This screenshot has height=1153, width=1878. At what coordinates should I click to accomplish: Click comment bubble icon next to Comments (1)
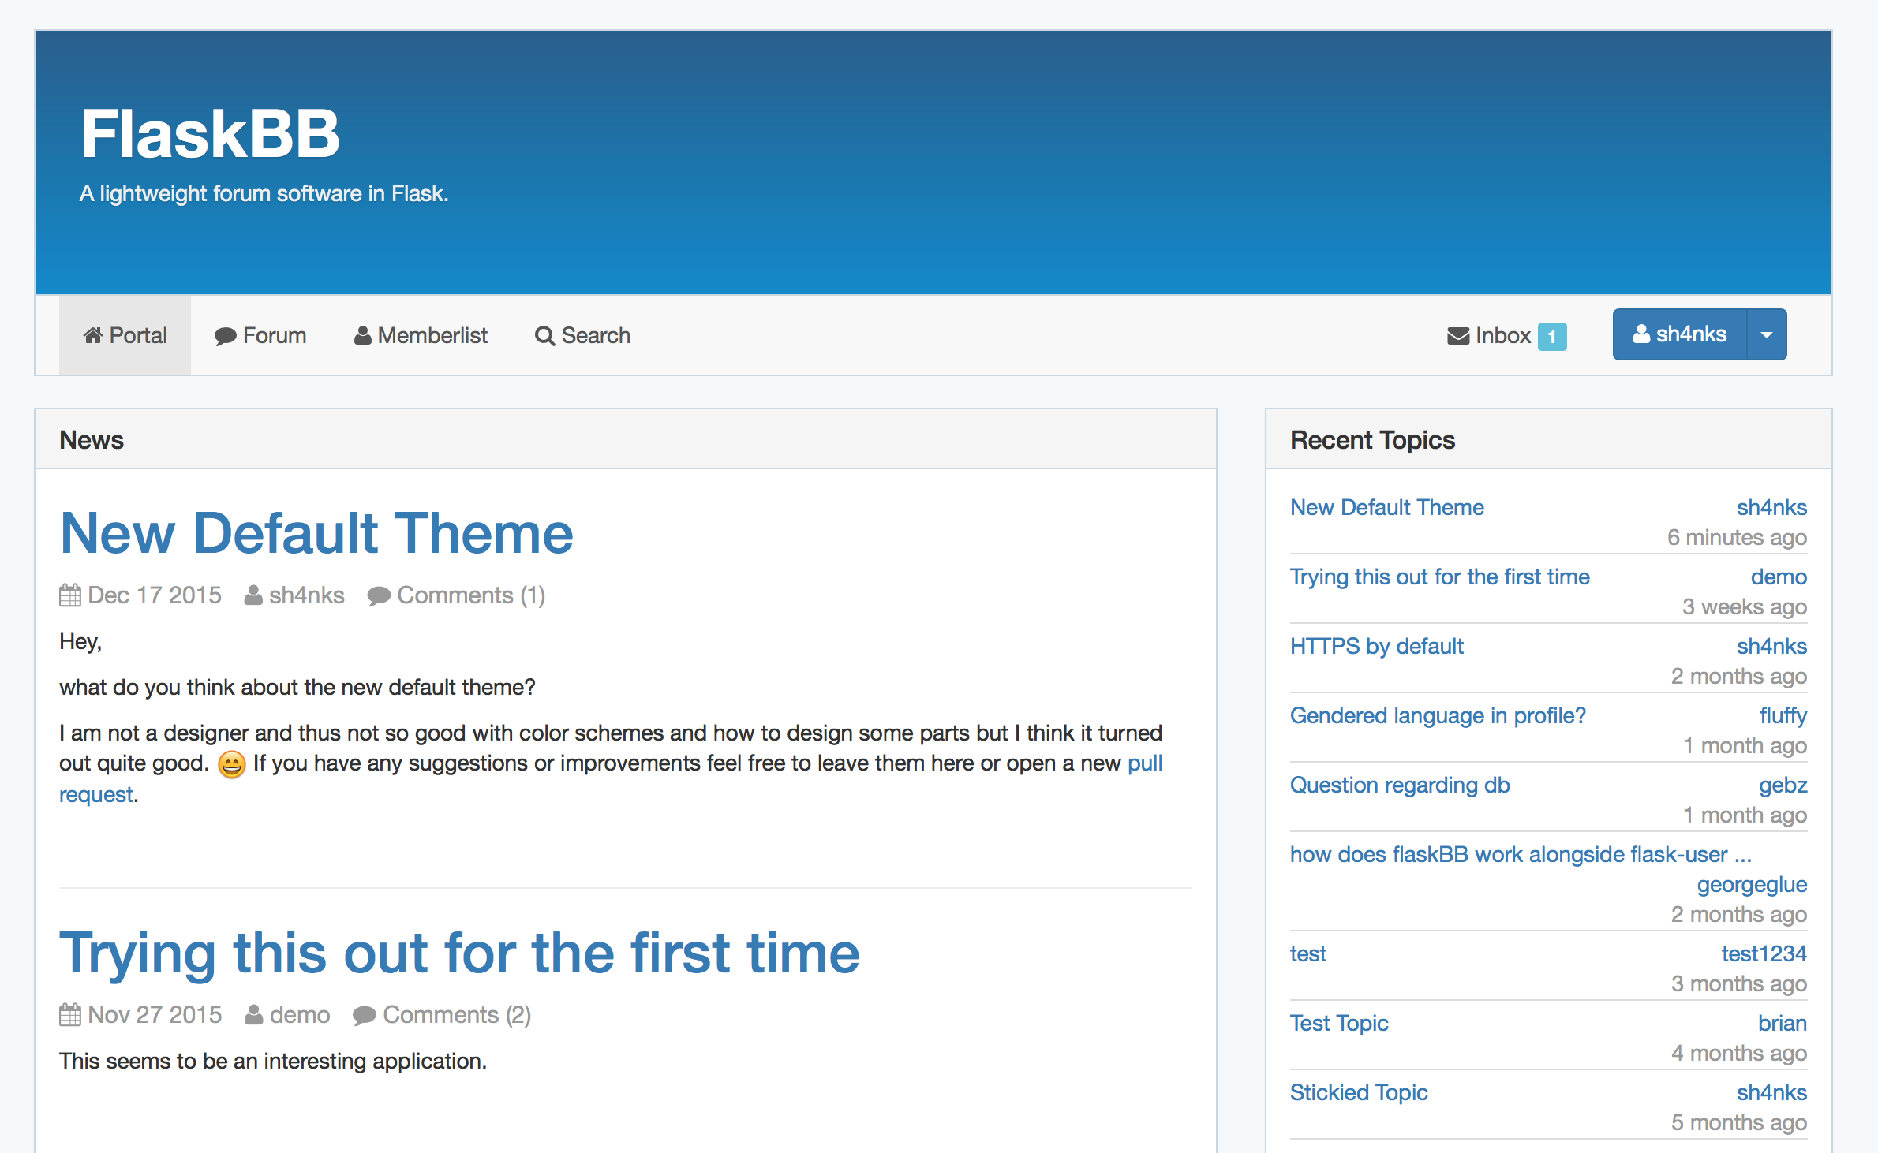tap(379, 596)
